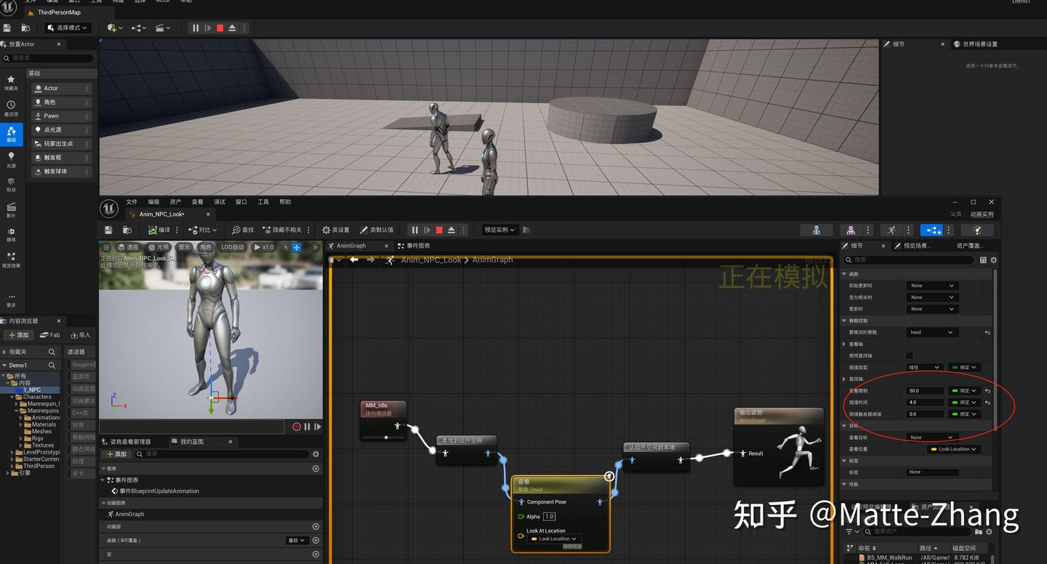Open the 要修改的骨骼 head dropdown
1047x564 pixels.
933,332
